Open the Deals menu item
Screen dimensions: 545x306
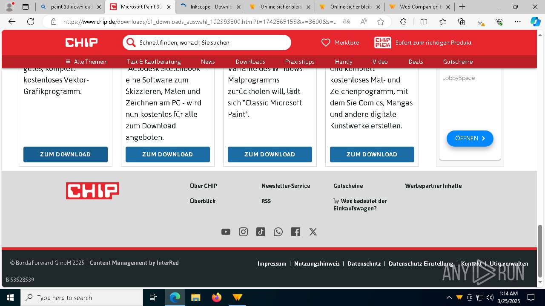(416, 62)
